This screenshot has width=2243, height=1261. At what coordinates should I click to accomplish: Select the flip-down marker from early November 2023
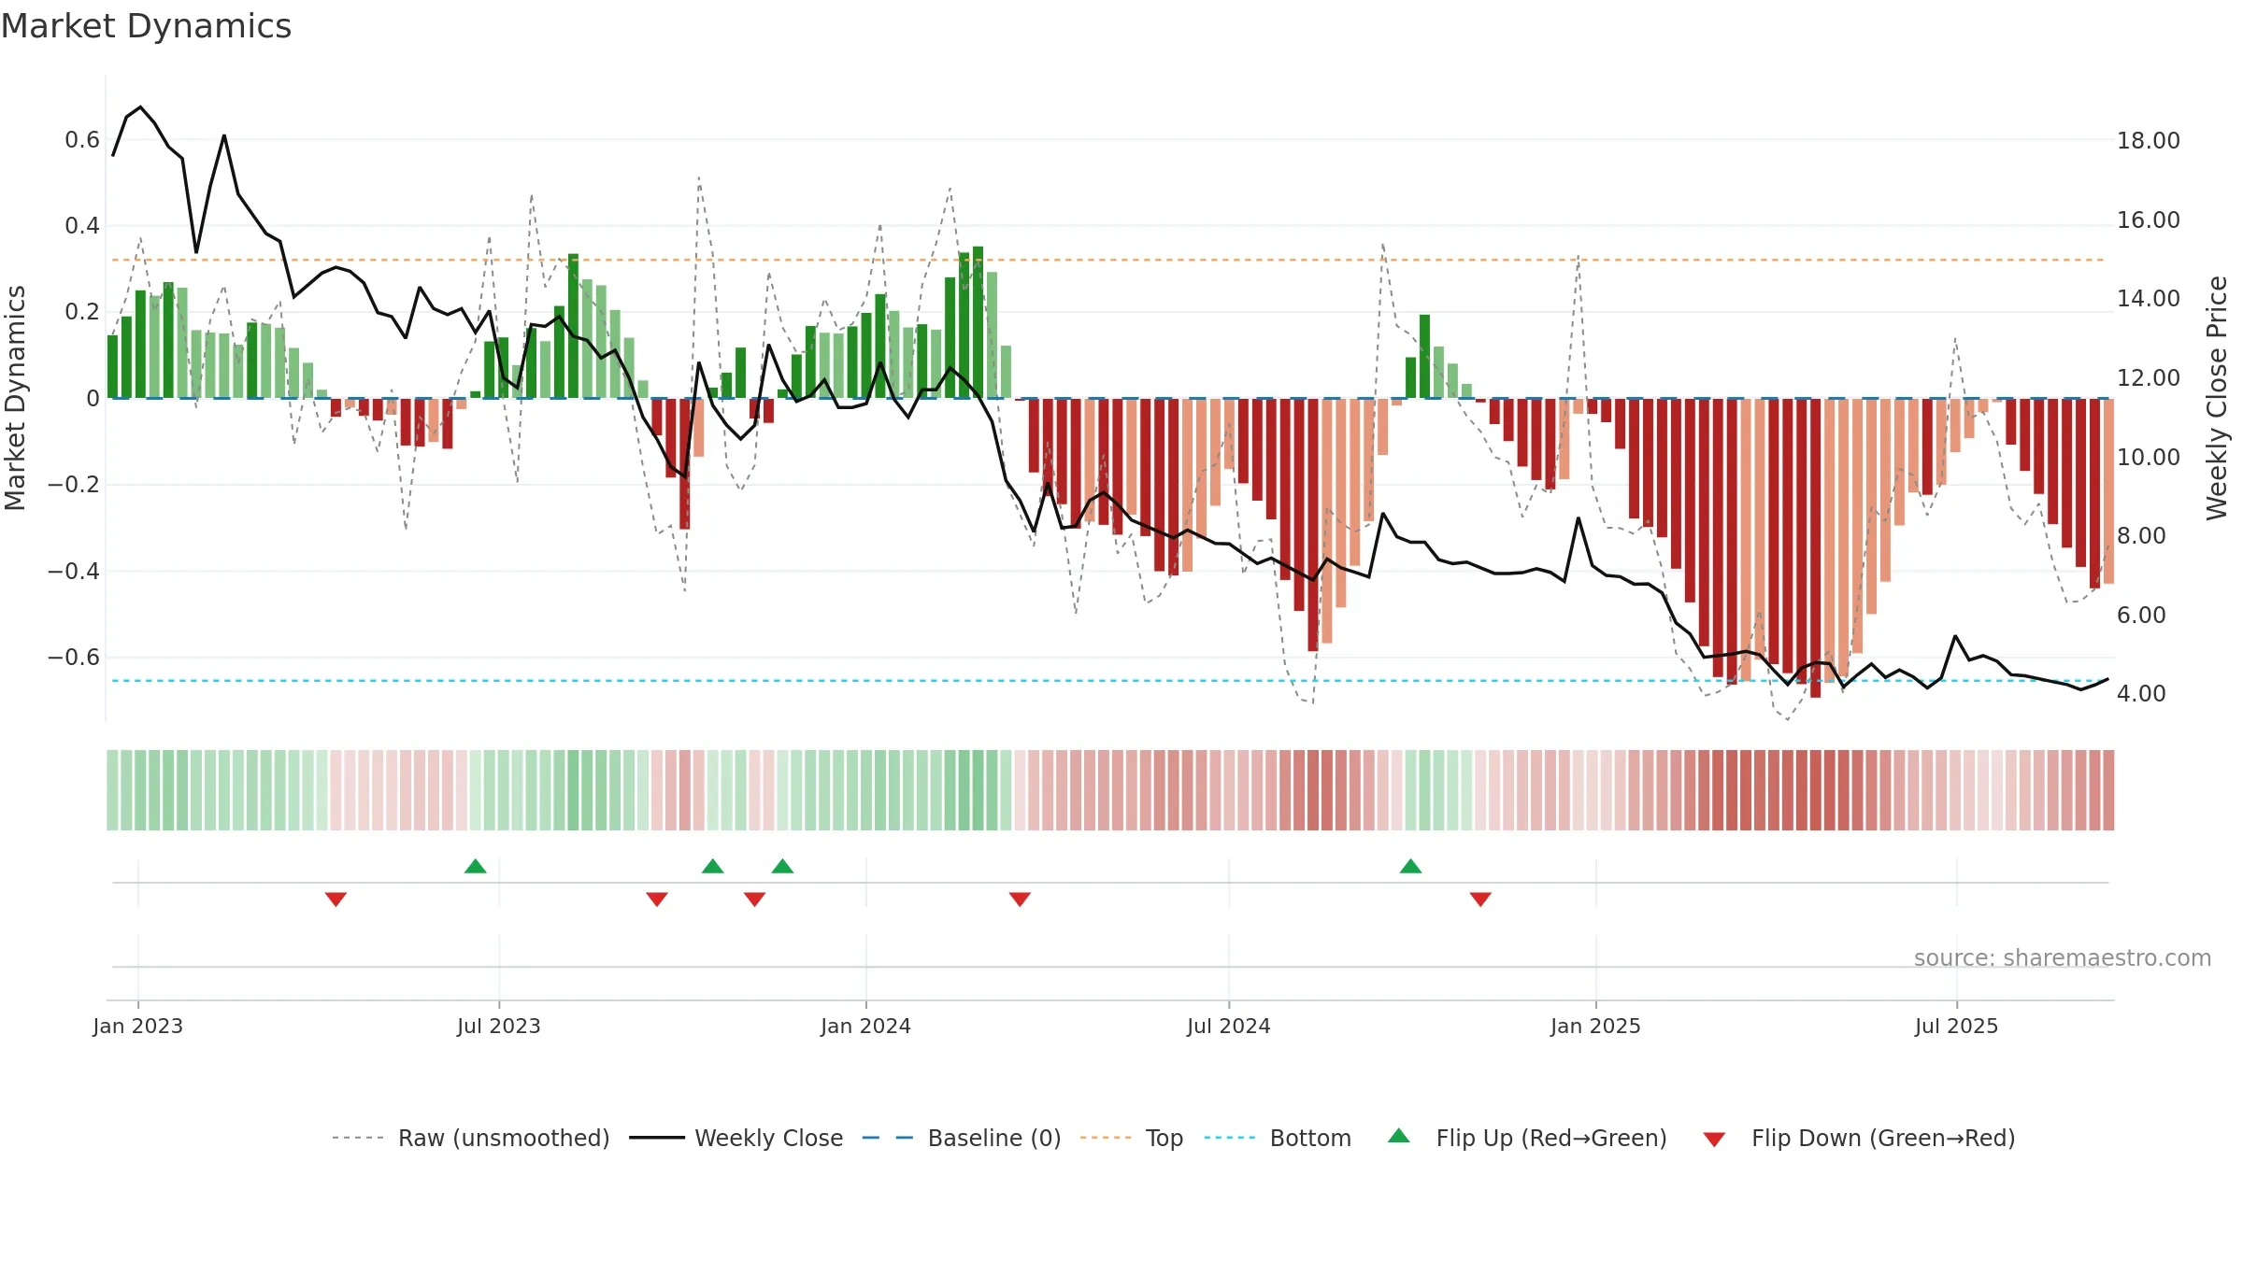point(754,900)
